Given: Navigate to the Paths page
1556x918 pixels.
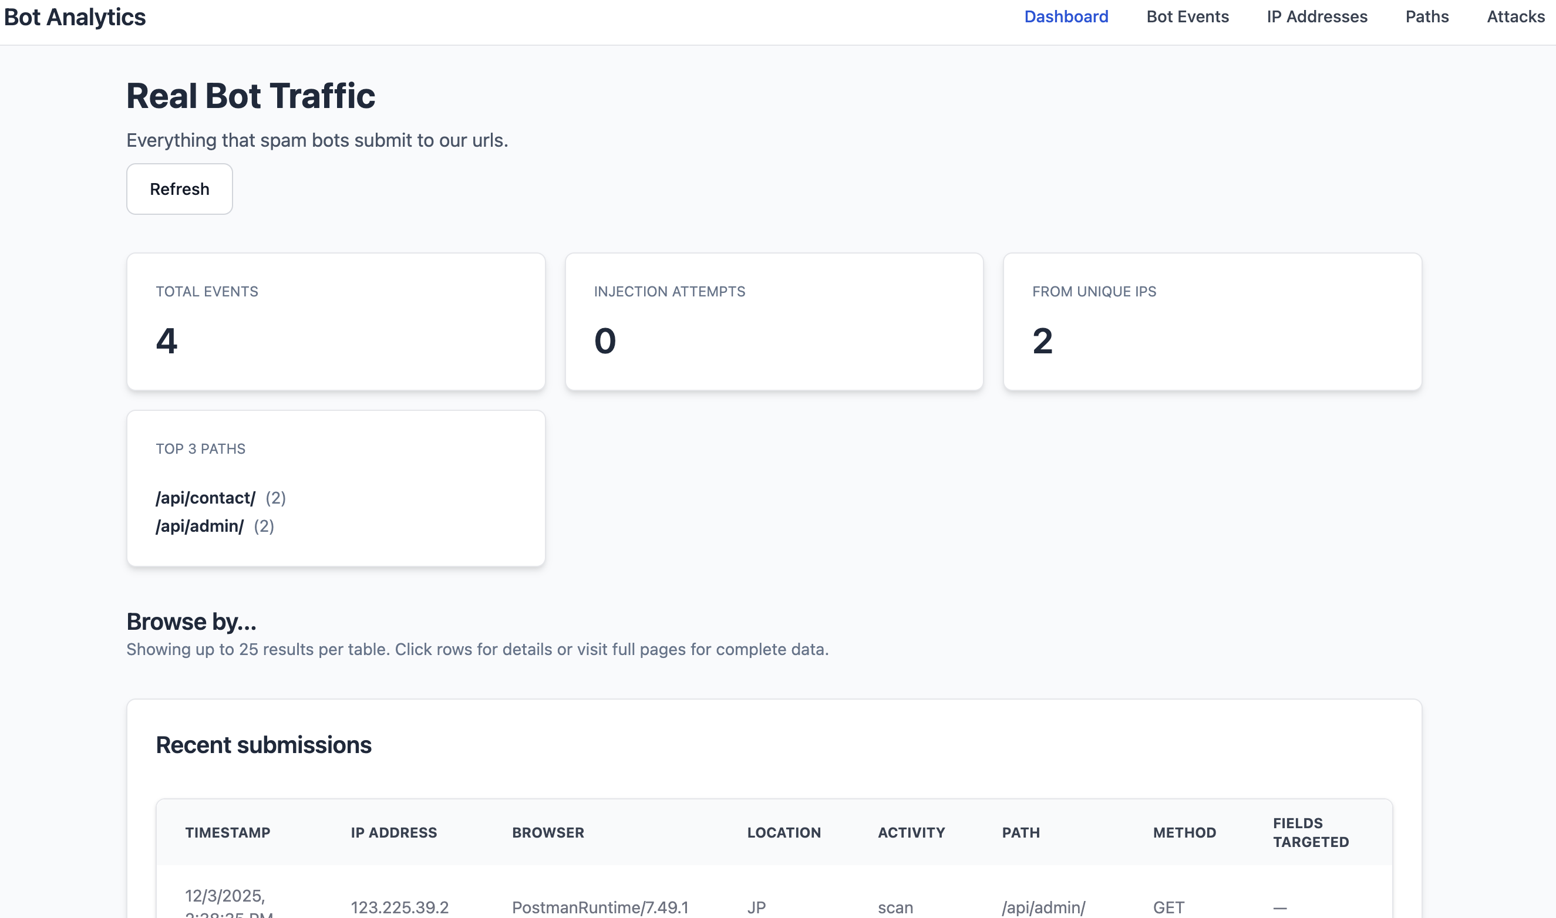Looking at the screenshot, I should (x=1427, y=16).
